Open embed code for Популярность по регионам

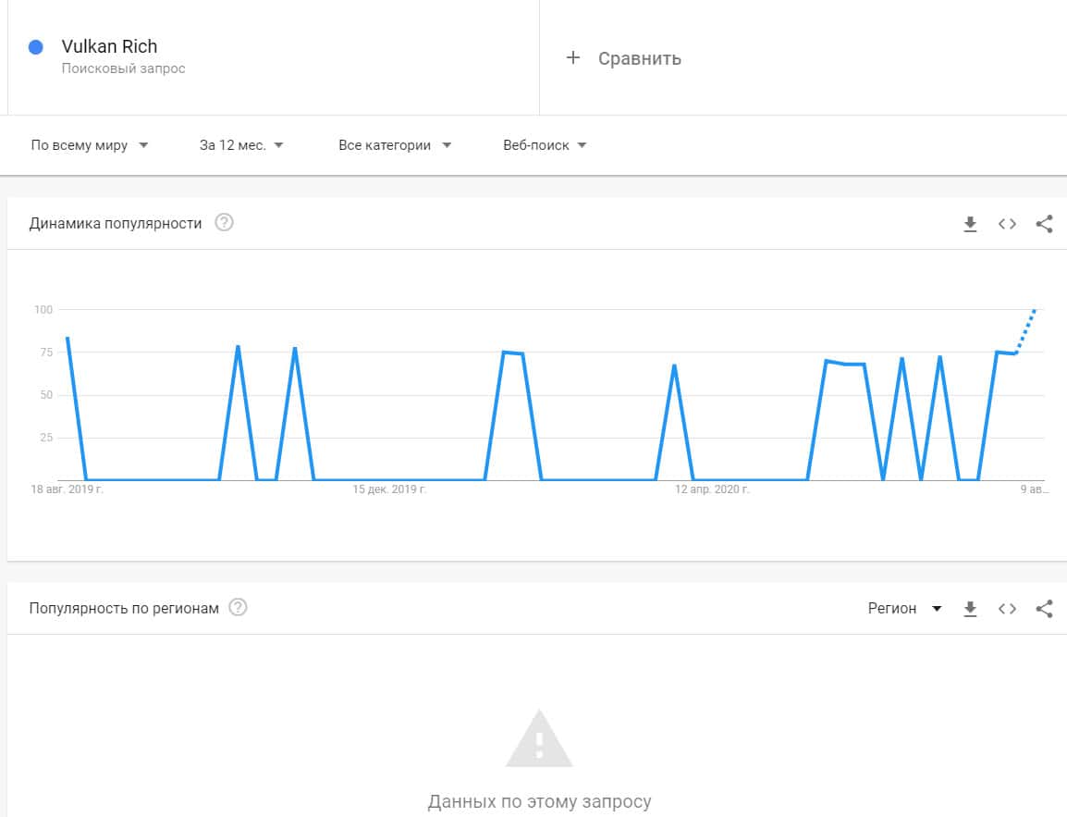point(1007,609)
